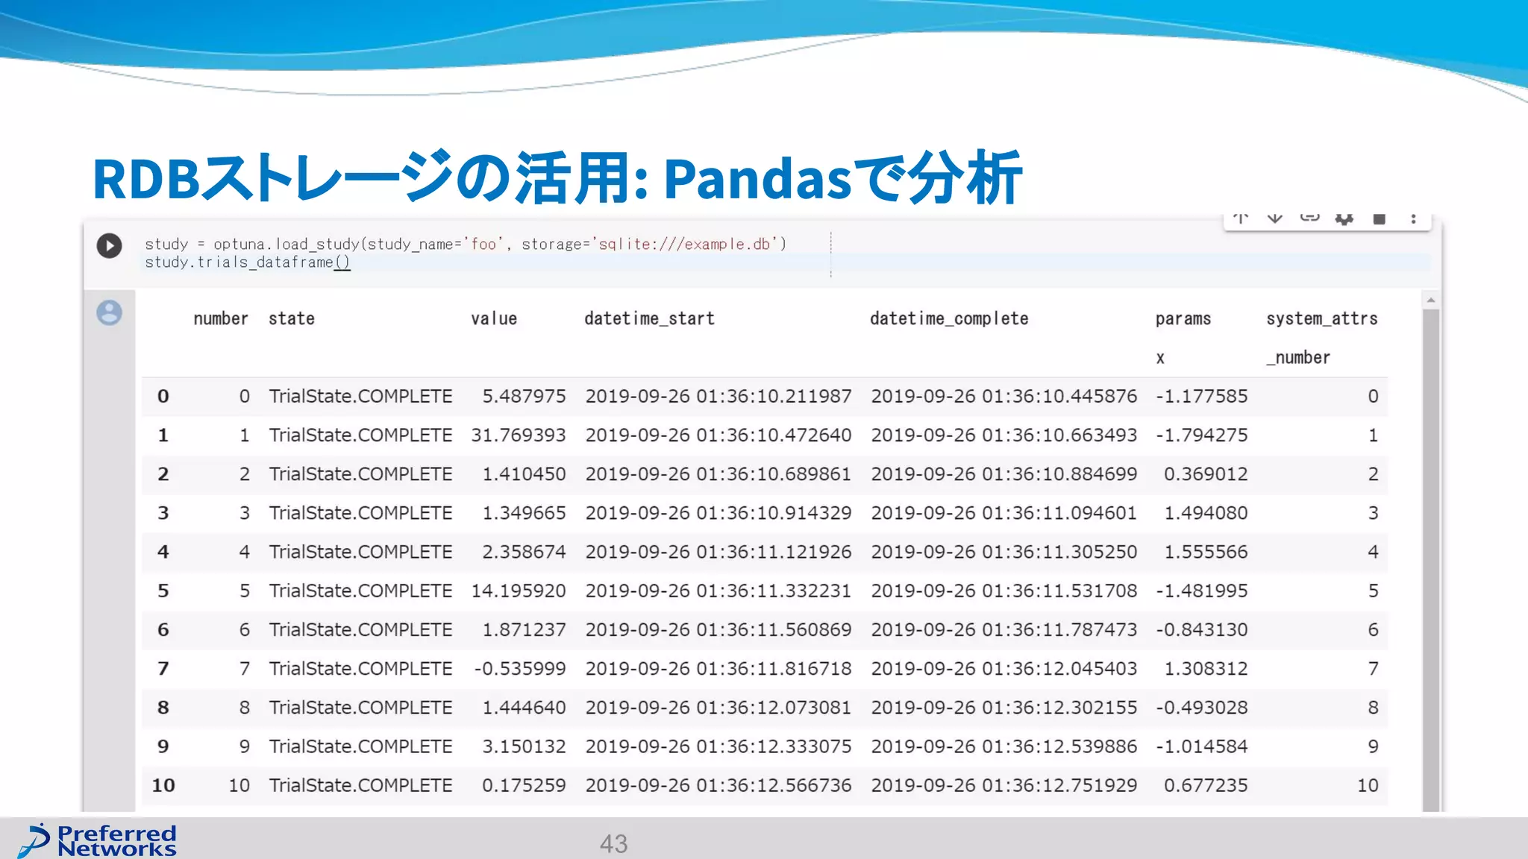Click datetime_complete 2019-09-26 01:36:10.445876

click(1004, 397)
